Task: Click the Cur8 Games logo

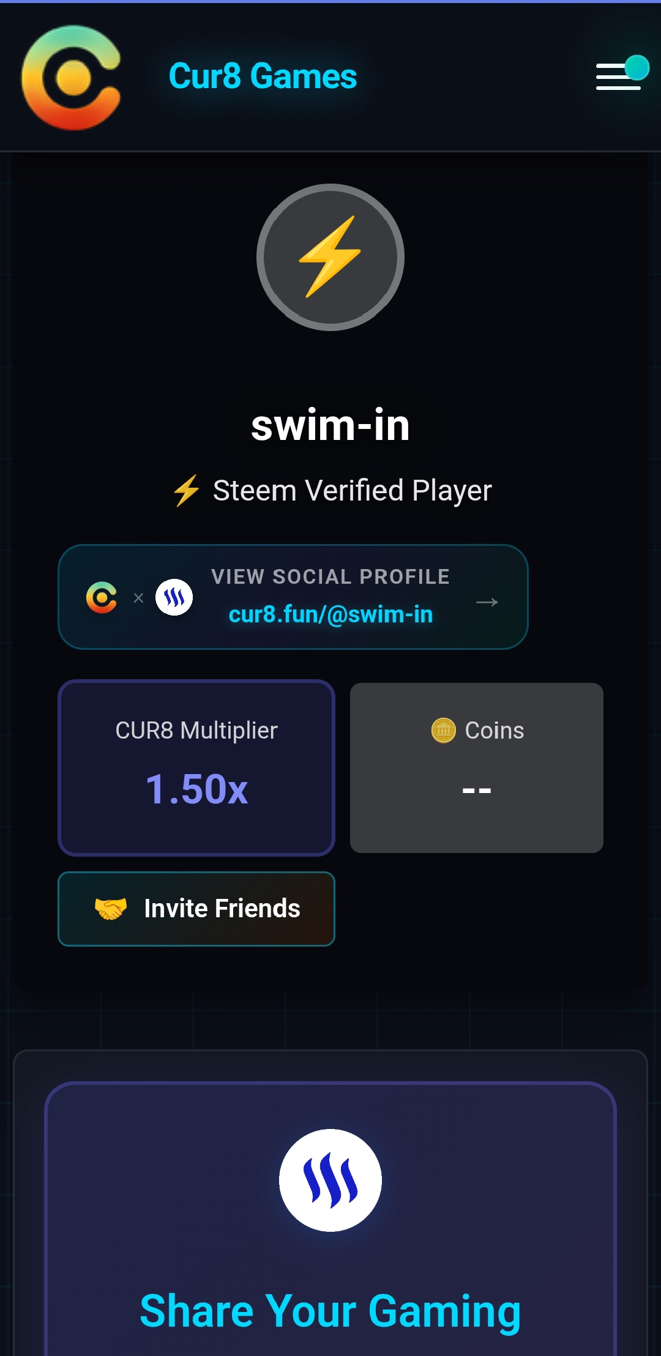Action: [71, 78]
